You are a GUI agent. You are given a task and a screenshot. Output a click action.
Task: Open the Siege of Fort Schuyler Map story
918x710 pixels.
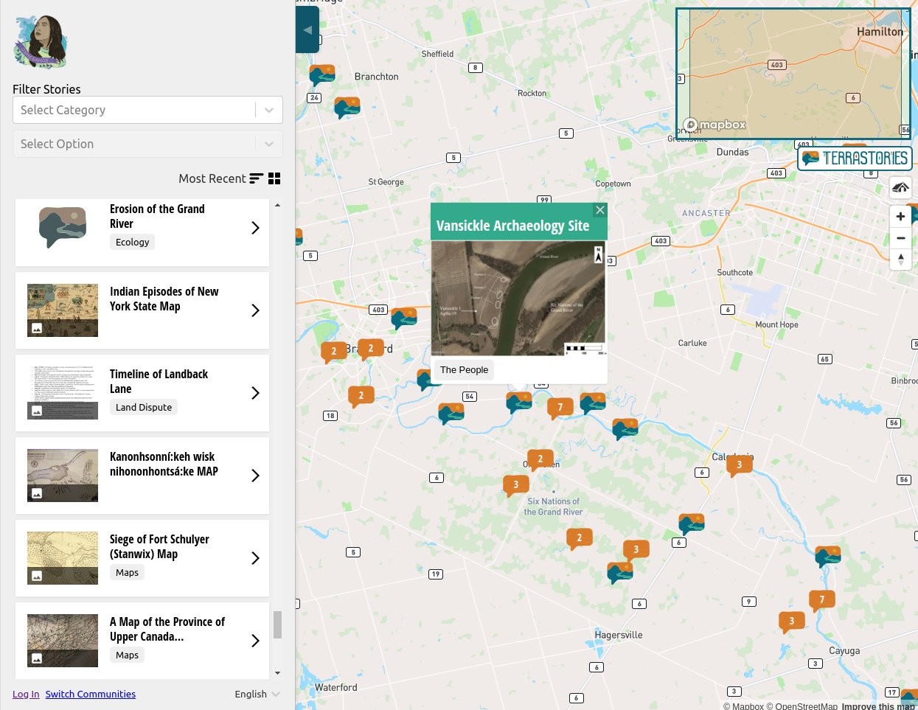tap(142, 558)
